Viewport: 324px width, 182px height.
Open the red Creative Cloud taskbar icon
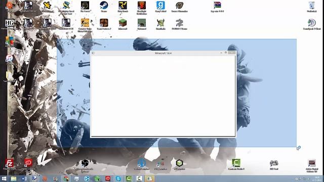[108, 178]
